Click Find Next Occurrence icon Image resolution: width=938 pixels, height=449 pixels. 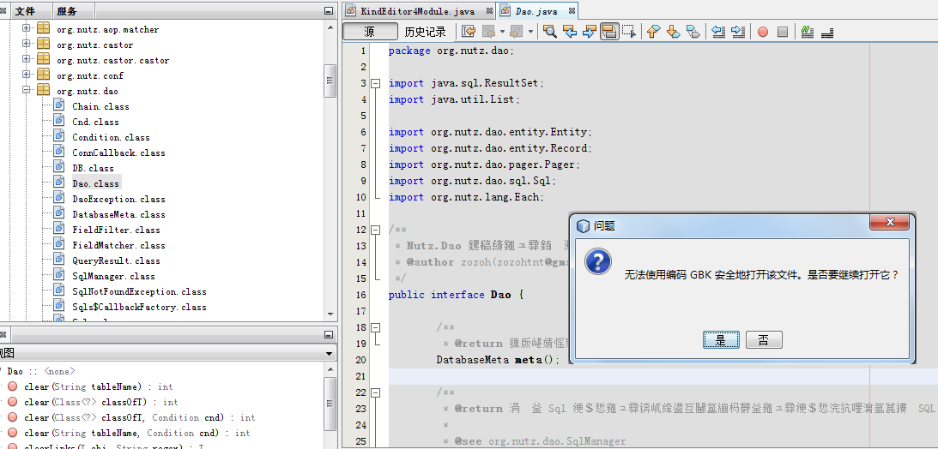coord(590,32)
